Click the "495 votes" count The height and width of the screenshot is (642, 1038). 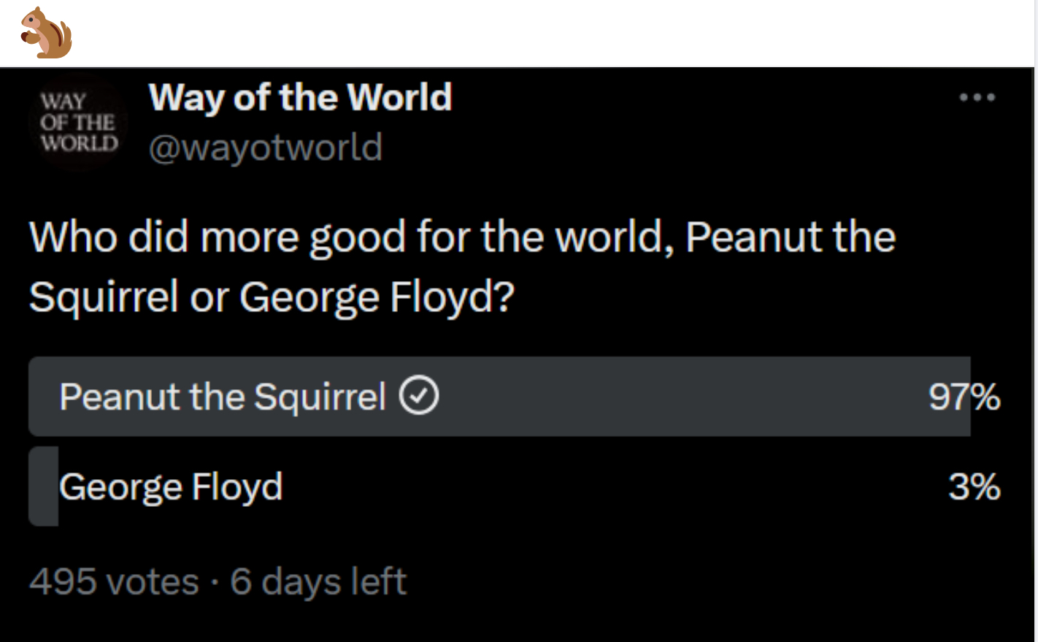[114, 582]
